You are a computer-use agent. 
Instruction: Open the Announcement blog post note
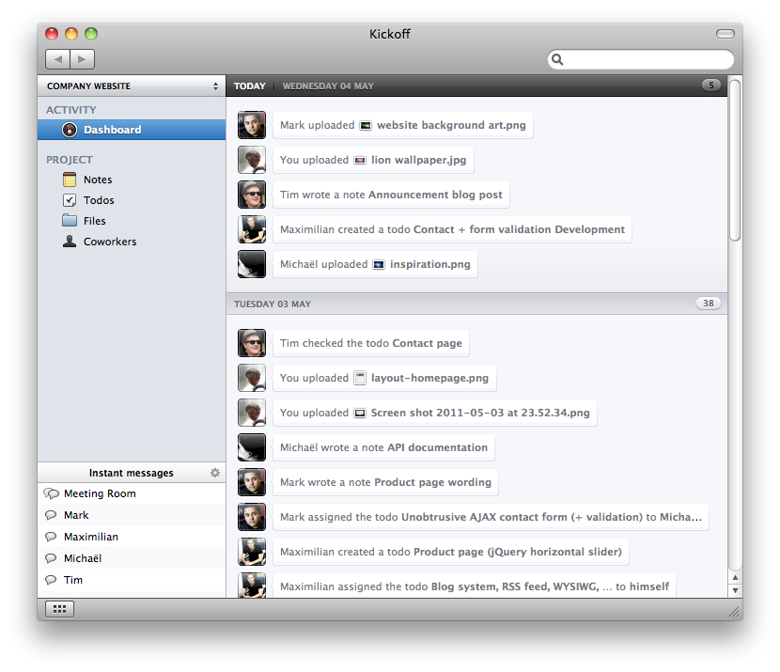[391, 195]
